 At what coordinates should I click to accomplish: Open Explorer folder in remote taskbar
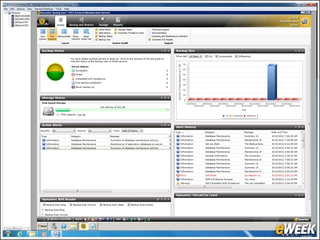click(73, 226)
